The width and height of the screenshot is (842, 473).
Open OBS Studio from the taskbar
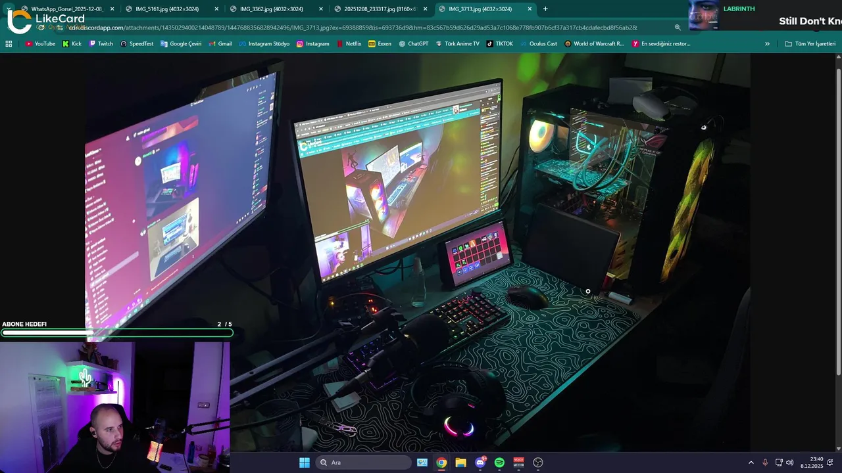click(x=538, y=462)
